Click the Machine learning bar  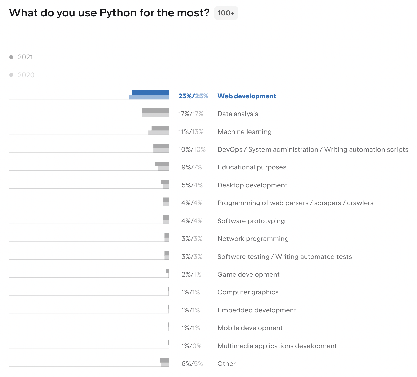tap(159, 130)
